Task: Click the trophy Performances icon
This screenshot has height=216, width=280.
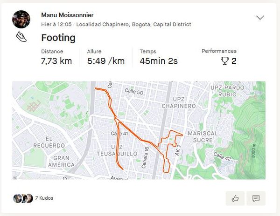Action: pos(224,61)
